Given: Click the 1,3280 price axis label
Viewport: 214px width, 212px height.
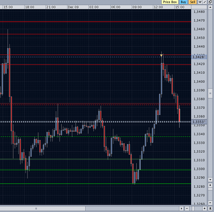Looking at the screenshot, I should point(199,187).
